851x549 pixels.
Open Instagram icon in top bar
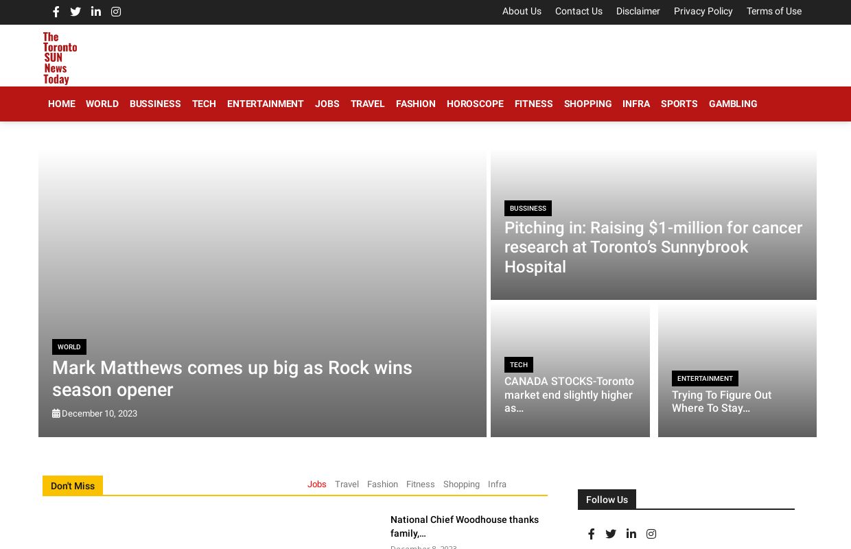[x=116, y=12]
